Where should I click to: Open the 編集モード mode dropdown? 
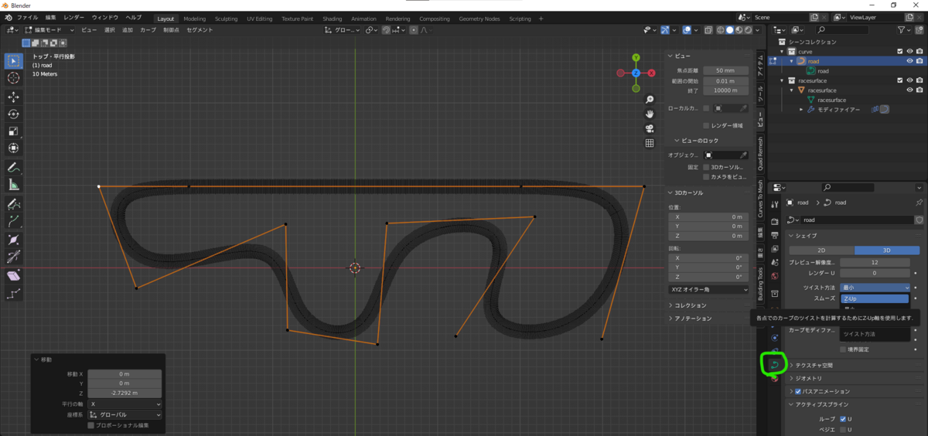coord(48,29)
